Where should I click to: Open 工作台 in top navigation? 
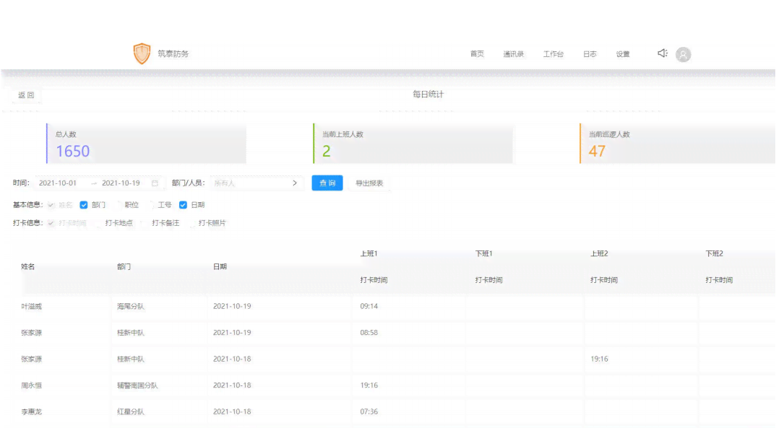click(x=553, y=54)
